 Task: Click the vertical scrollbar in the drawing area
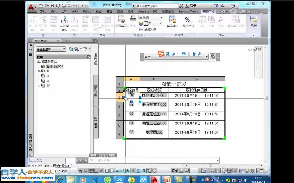(266, 105)
